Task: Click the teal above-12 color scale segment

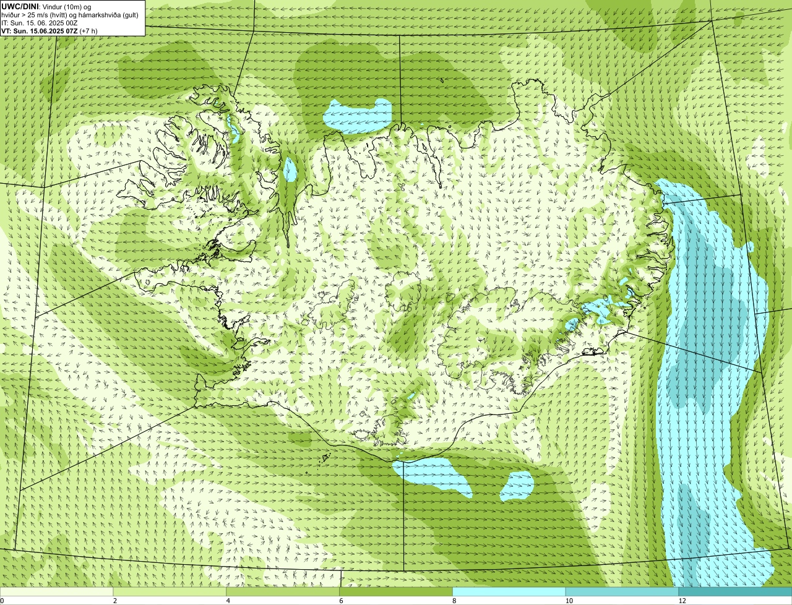Action: (735, 592)
